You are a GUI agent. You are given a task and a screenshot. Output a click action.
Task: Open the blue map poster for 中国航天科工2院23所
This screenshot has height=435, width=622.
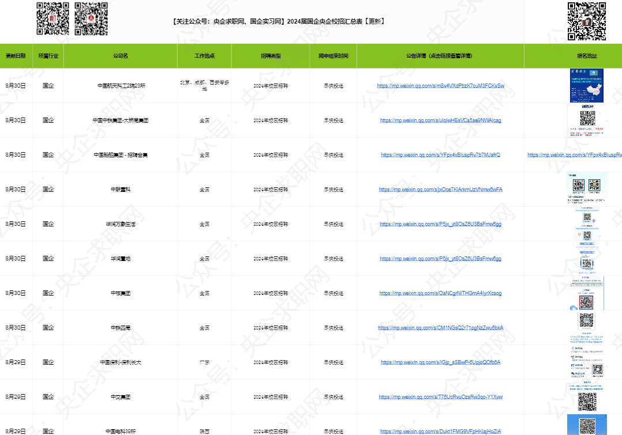[x=587, y=86]
